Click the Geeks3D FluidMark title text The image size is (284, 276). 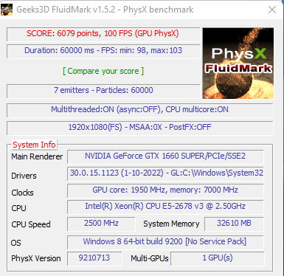tap(105, 10)
